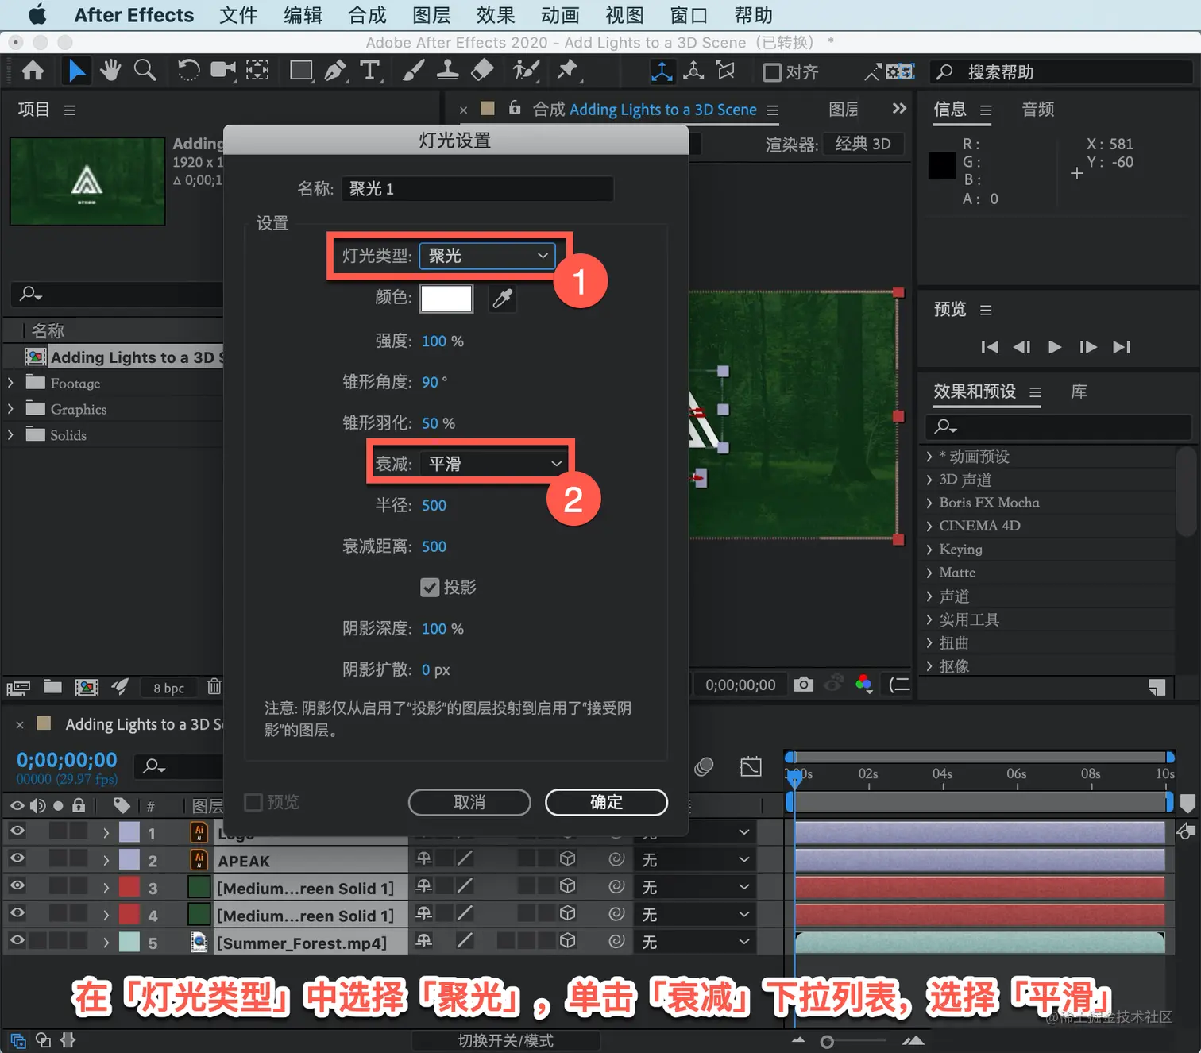Select the Home icon in the toolbar
This screenshot has height=1053, width=1201.
33,71
